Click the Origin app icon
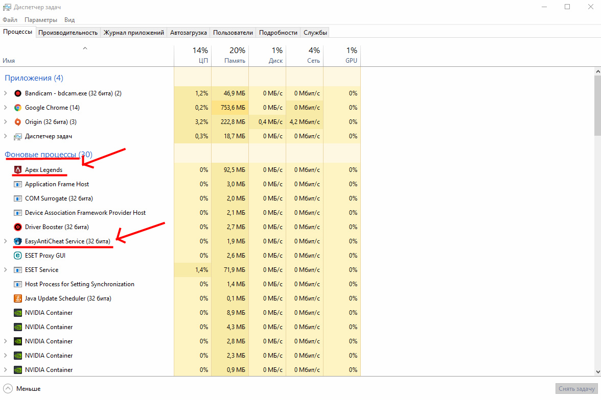 coord(17,122)
